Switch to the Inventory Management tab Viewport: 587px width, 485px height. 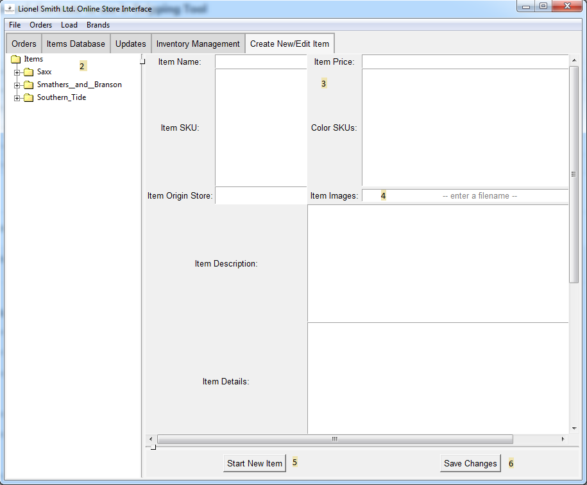click(198, 44)
